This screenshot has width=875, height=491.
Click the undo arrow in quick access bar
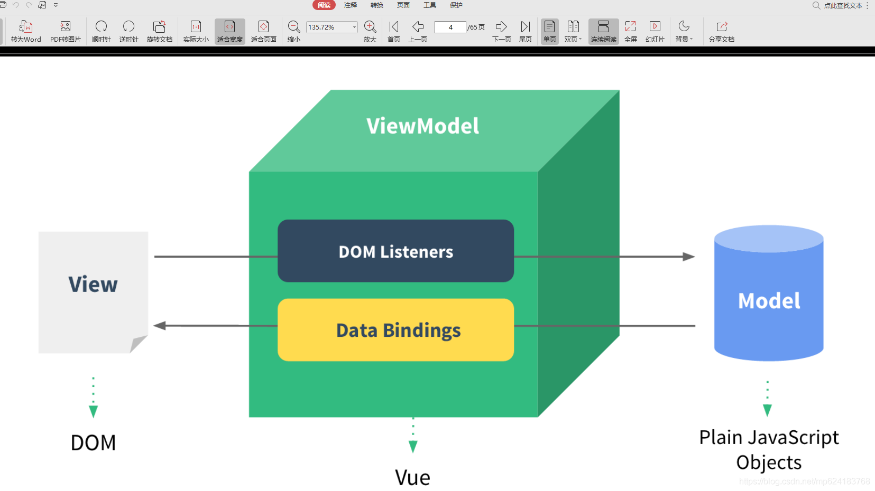[16, 5]
